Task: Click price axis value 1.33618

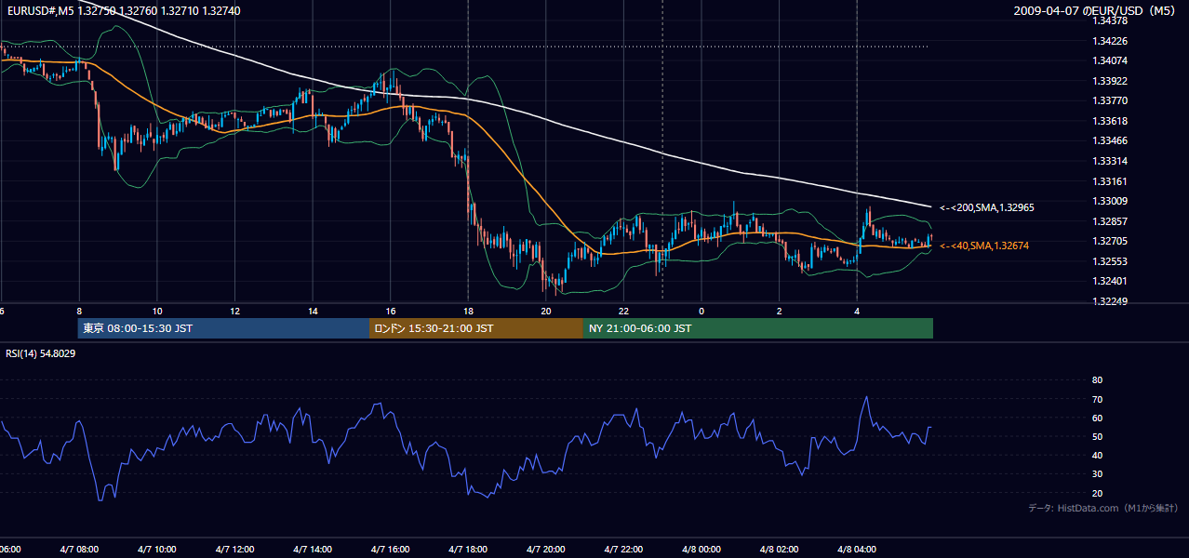Action: [x=1110, y=121]
